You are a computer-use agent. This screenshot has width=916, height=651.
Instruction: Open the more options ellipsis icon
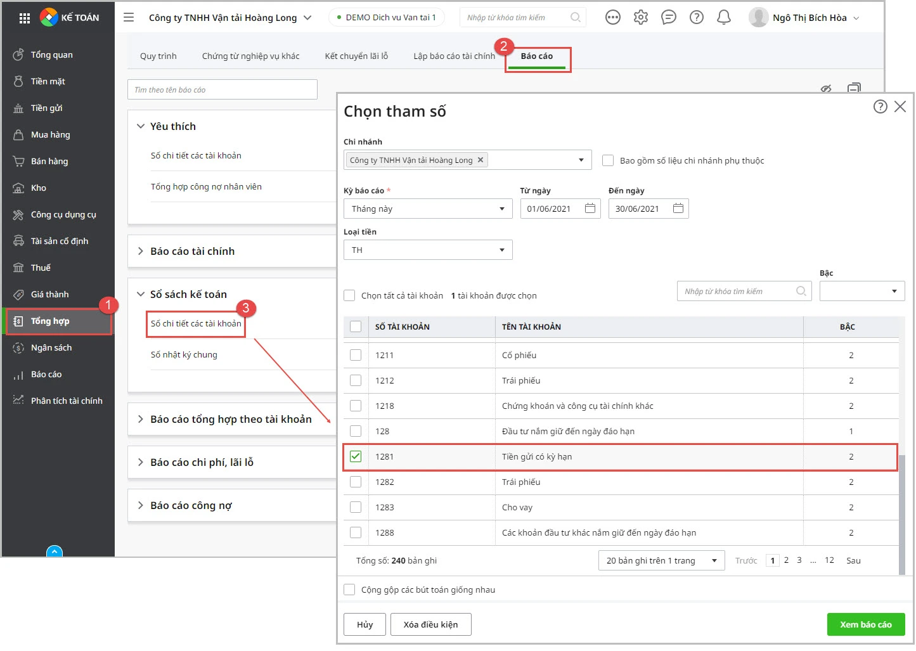point(613,18)
